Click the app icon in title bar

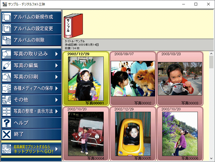5,4
